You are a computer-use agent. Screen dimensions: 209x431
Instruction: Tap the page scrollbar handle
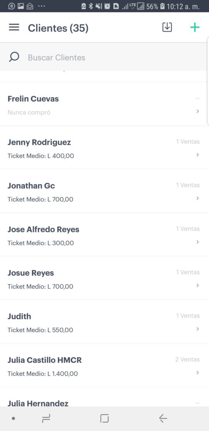click(x=208, y=81)
